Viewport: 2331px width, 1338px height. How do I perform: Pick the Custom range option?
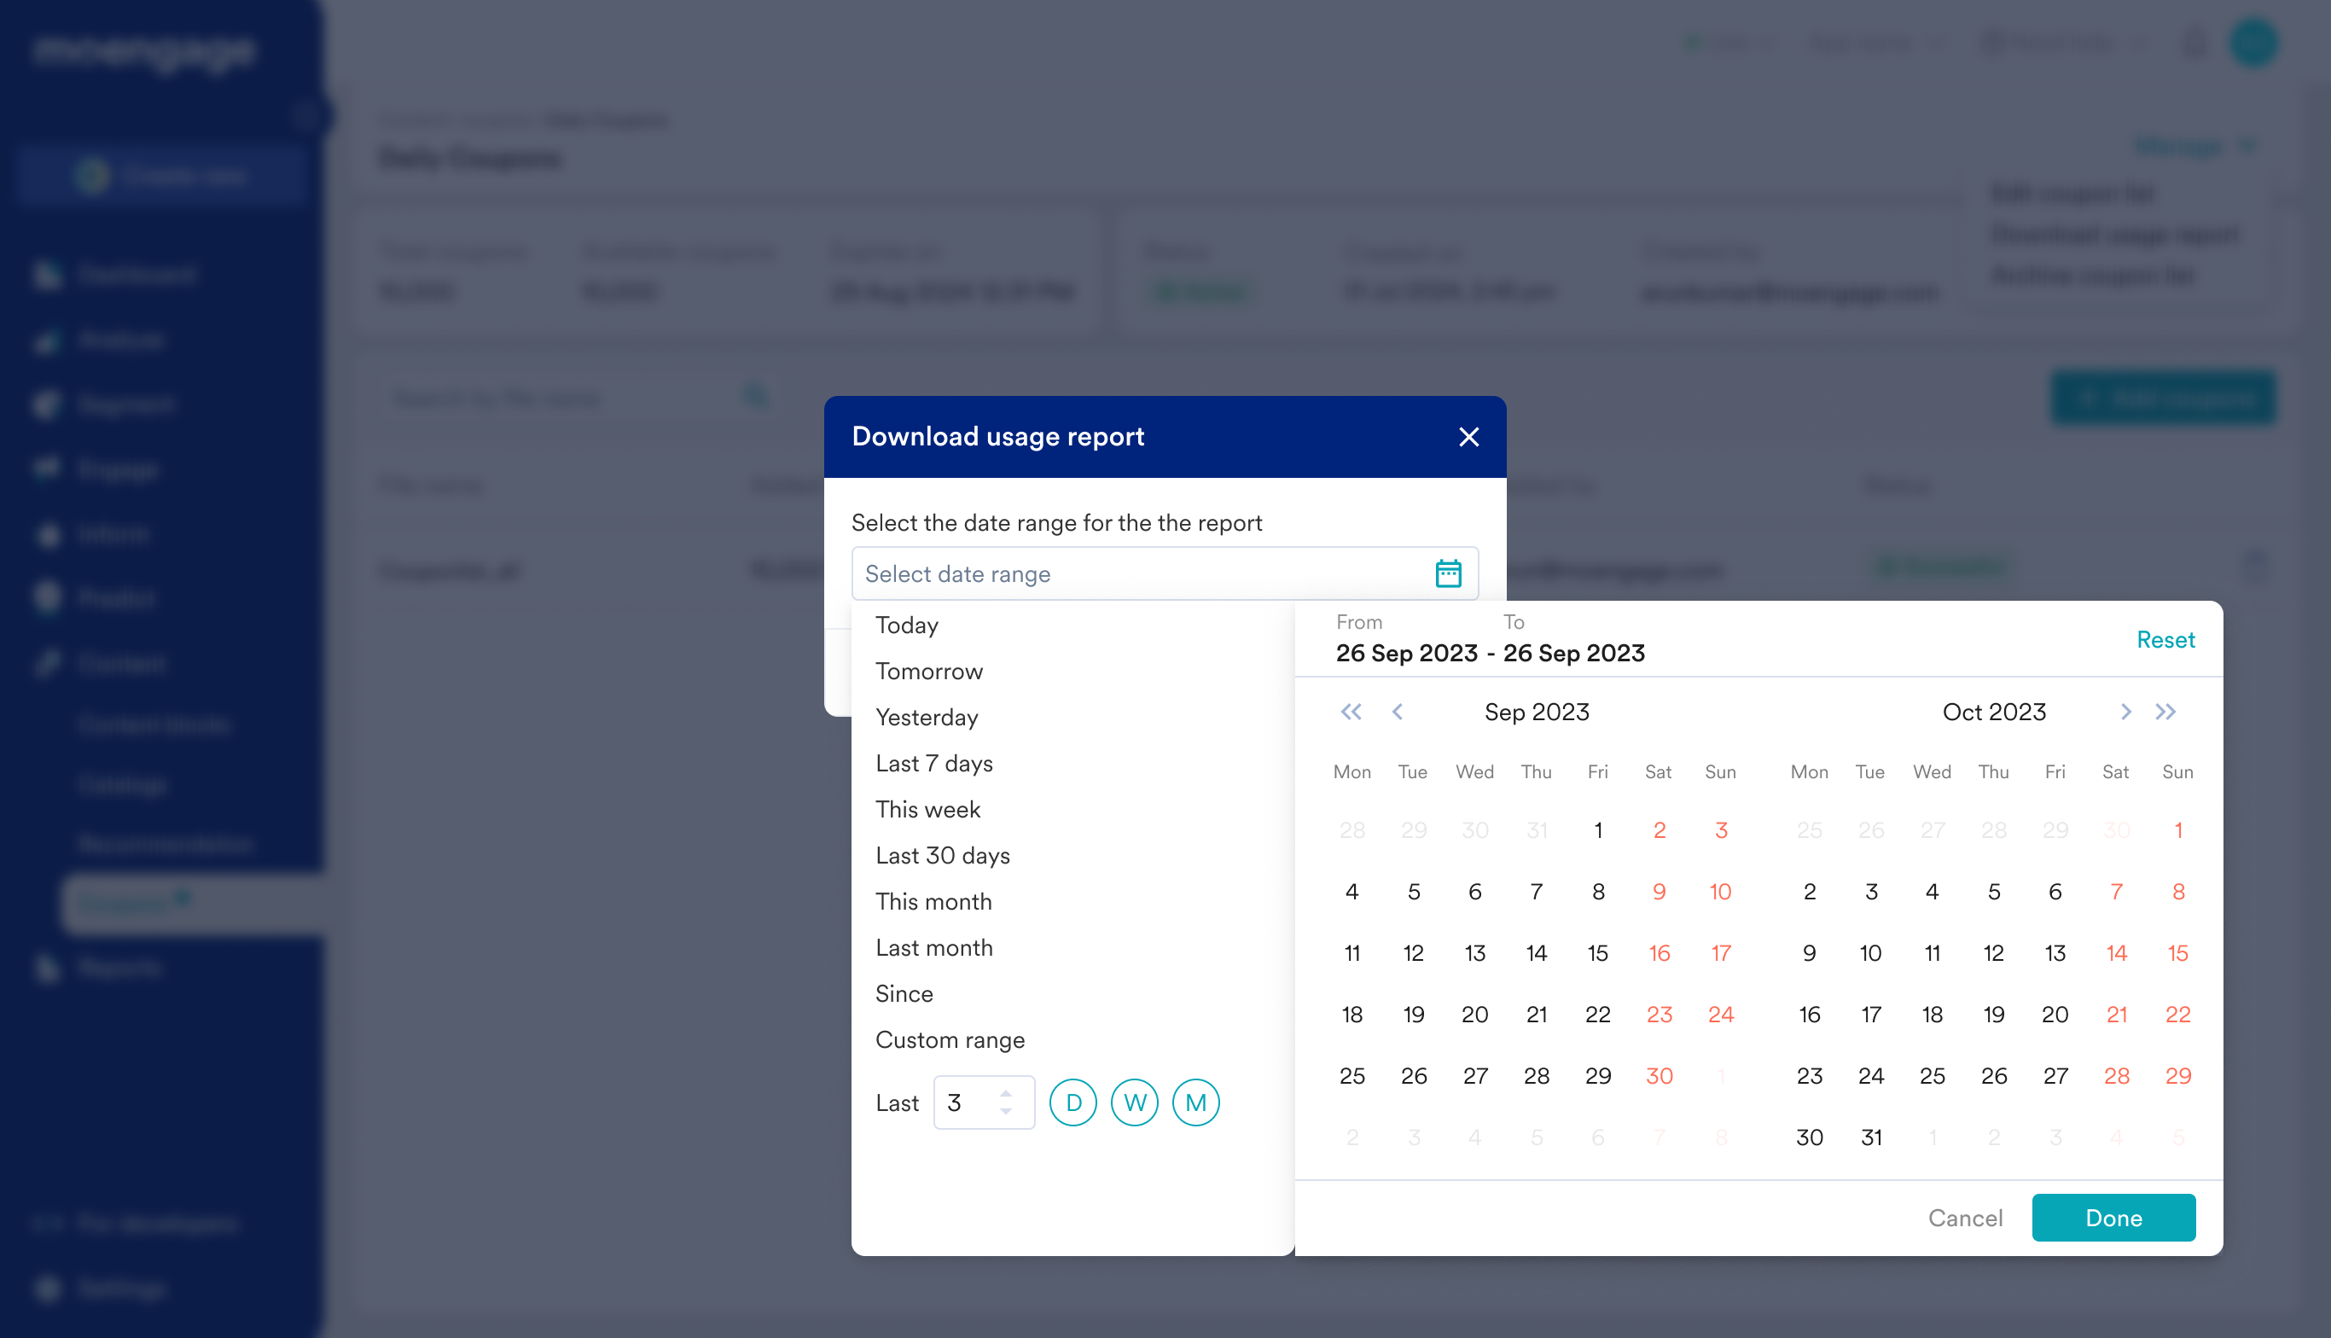949,1039
